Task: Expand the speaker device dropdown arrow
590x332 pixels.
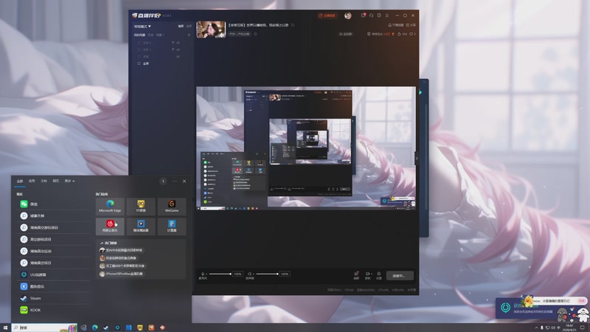Action: [x=253, y=274]
